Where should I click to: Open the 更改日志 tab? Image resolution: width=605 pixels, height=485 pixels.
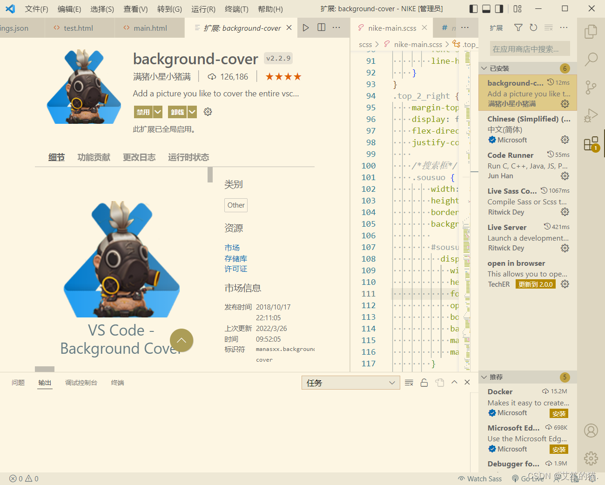pos(139,157)
